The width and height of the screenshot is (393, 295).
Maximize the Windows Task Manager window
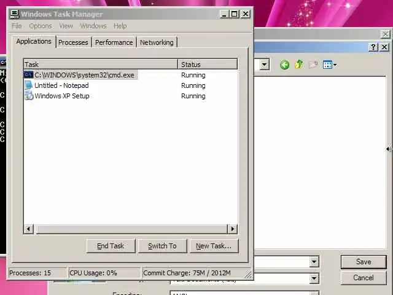click(x=235, y=14)
